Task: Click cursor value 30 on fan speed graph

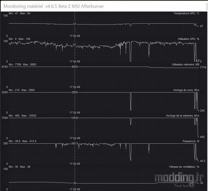Action: (75, 183)
